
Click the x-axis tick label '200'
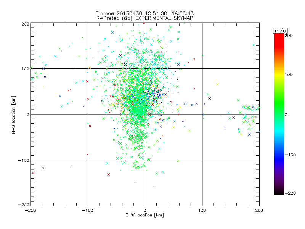(259, 210)
